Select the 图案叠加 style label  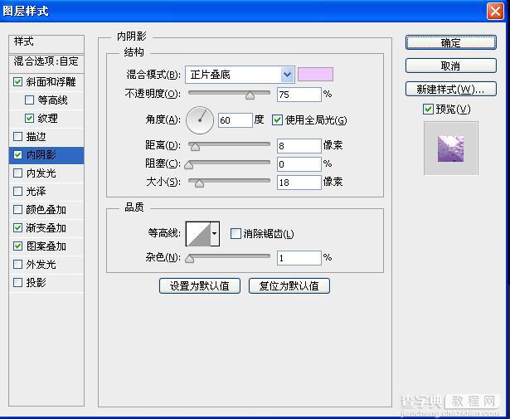46,246
